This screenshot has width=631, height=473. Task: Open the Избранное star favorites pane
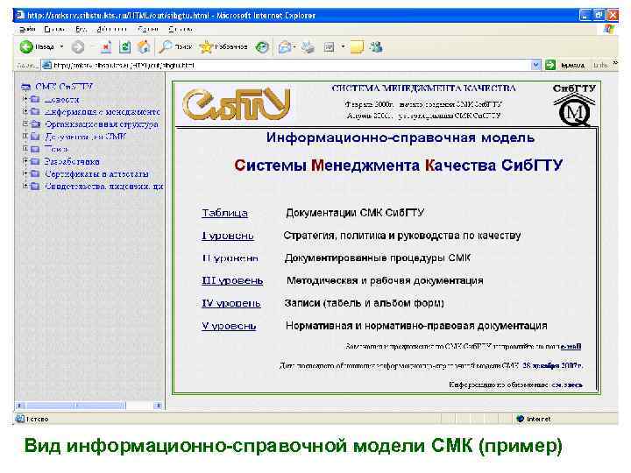[x=206, y=47]
